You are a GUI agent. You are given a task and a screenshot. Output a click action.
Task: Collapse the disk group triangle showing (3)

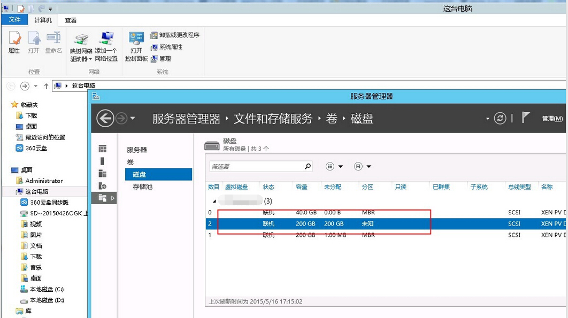point(215,201)
